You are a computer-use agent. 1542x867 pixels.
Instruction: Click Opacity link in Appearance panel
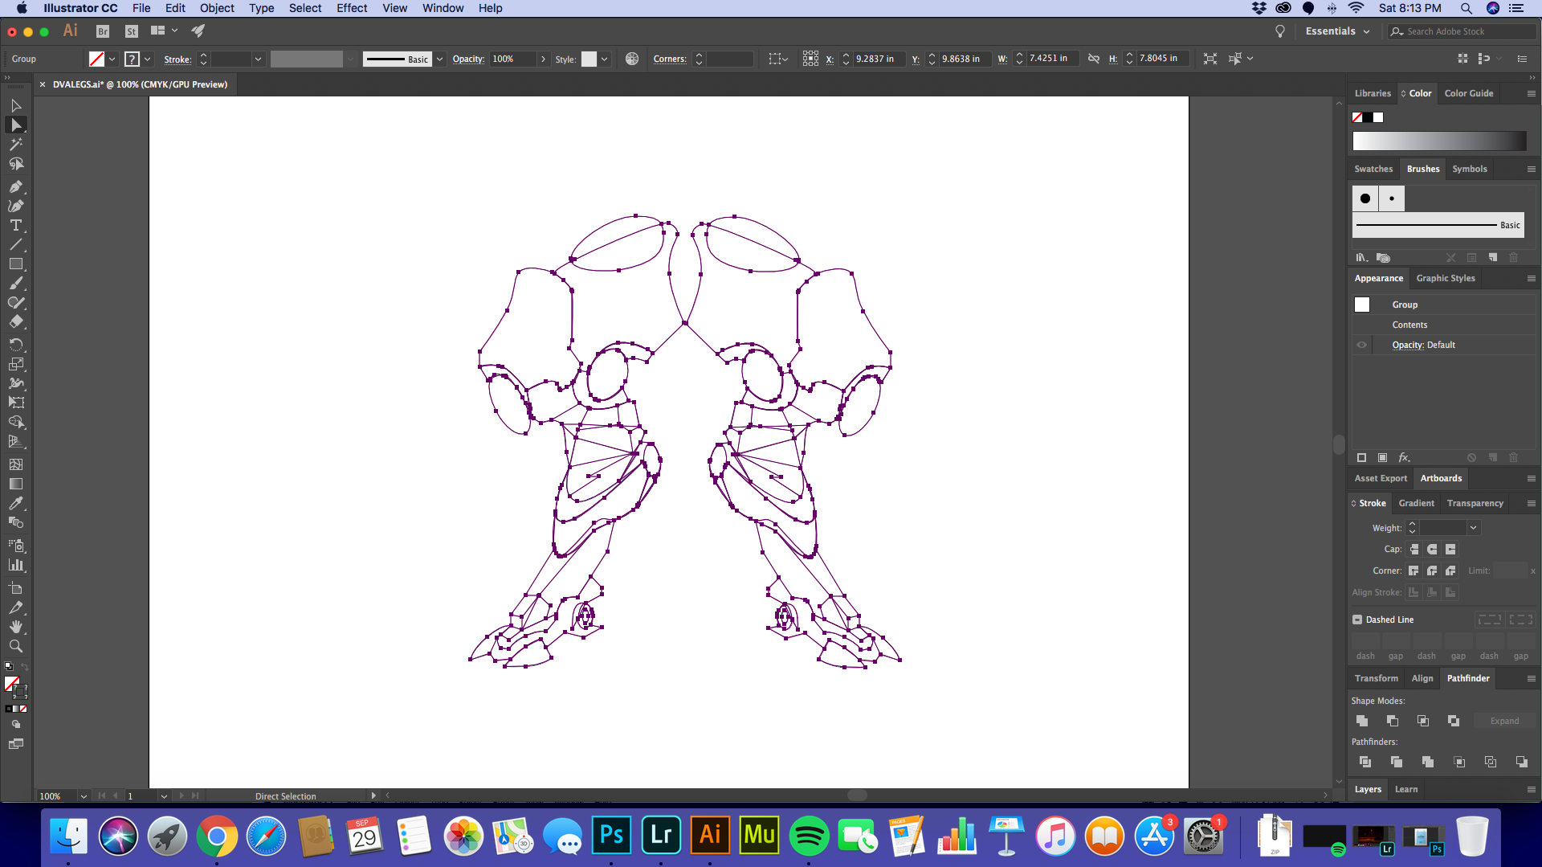[1407, 345]
